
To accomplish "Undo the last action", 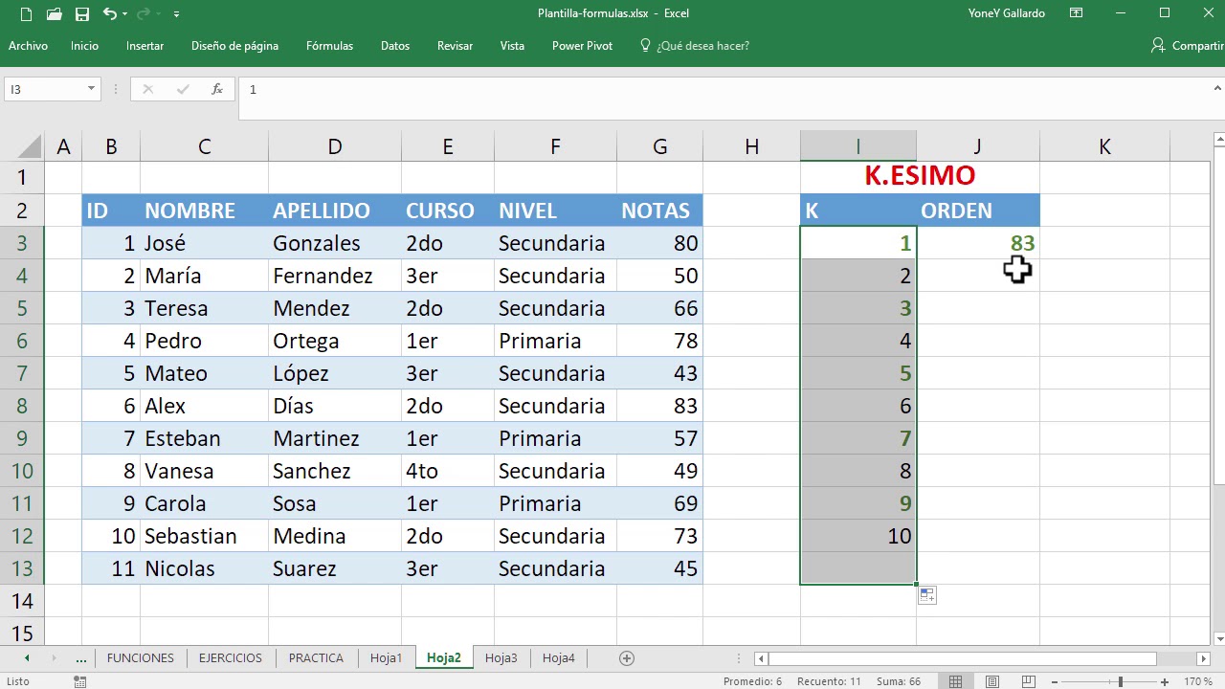I will tap(110, 14).
